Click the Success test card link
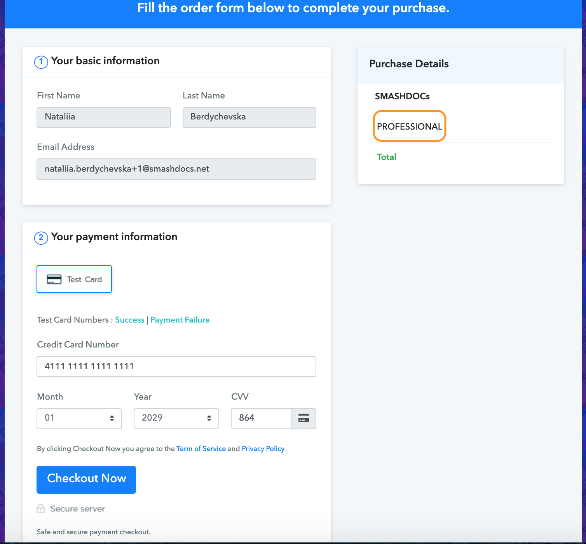 pos(130,320)
